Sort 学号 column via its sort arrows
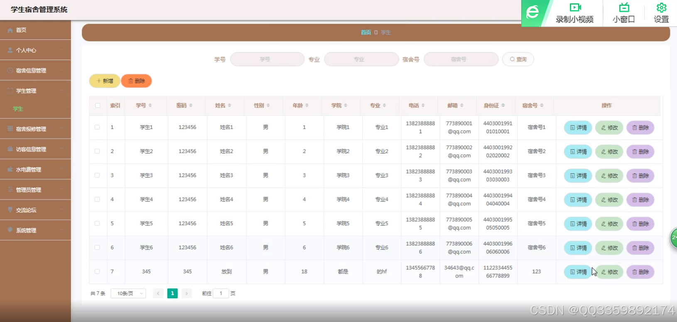This screenshot has height=322, width=677. pyautogui.click(x=150, y=105)
